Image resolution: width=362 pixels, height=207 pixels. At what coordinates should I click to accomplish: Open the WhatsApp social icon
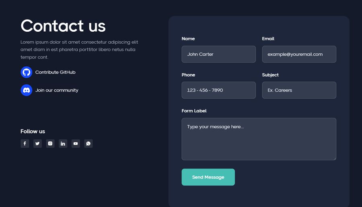[x=88, y=144]
